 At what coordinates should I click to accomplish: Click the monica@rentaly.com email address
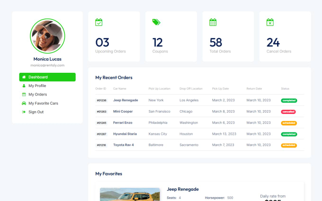click(x=47, y=65)
